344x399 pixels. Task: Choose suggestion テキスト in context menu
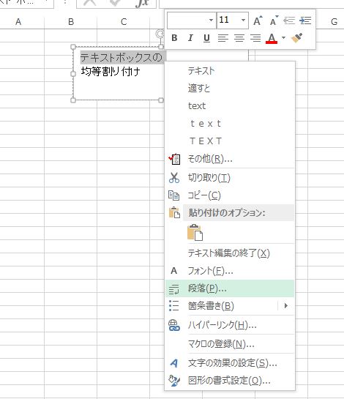pyautogui.click(x=230, y=70)
